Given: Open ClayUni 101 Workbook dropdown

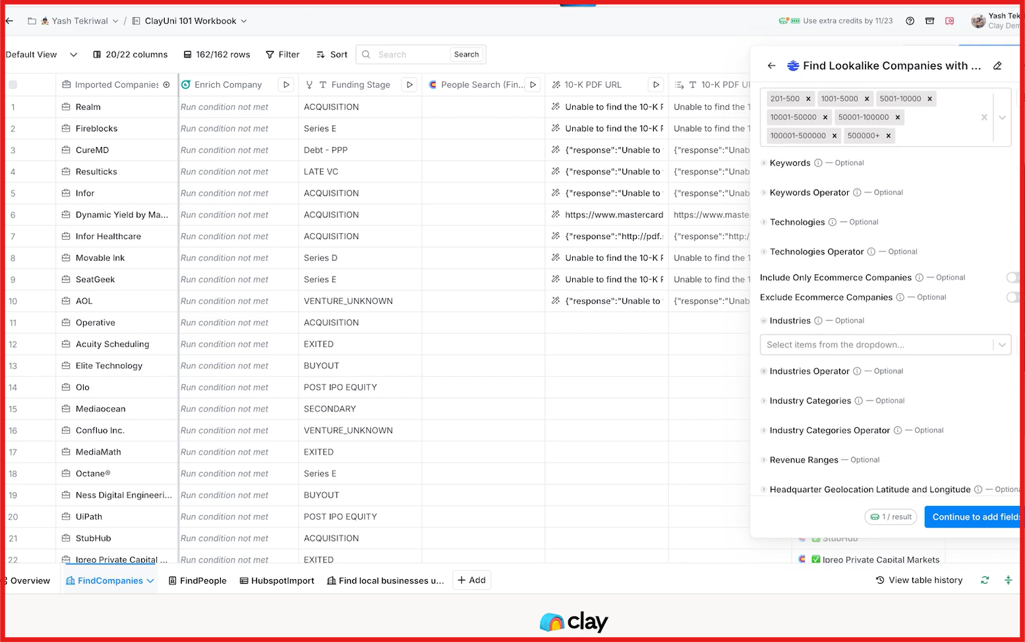Looking at the screenshot, I should pyautogui.click(x=190, y=21).
